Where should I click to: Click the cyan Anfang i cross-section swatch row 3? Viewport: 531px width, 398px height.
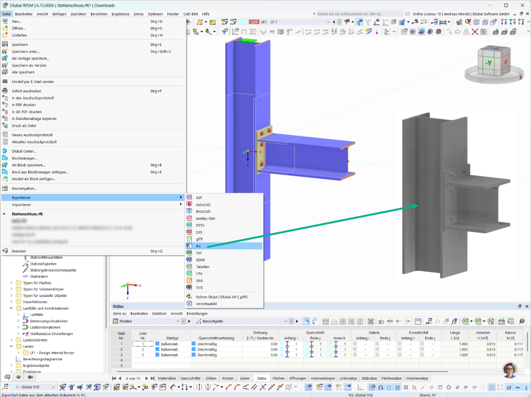pos(282,355)
